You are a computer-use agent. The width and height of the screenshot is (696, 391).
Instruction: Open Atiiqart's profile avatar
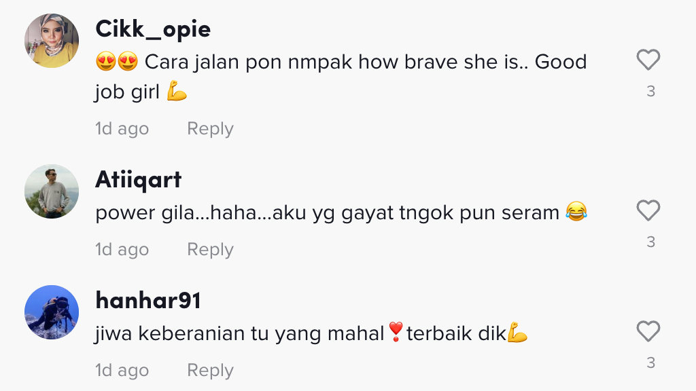pos(52,191)
